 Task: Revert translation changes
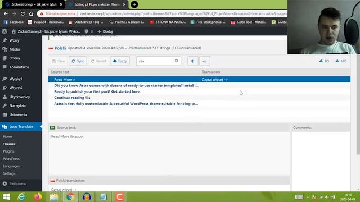(x=98, y=61)
